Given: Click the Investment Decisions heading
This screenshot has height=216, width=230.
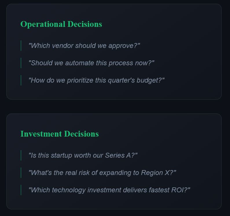Looking at the screenshot, I should click(x=59, y=134).
